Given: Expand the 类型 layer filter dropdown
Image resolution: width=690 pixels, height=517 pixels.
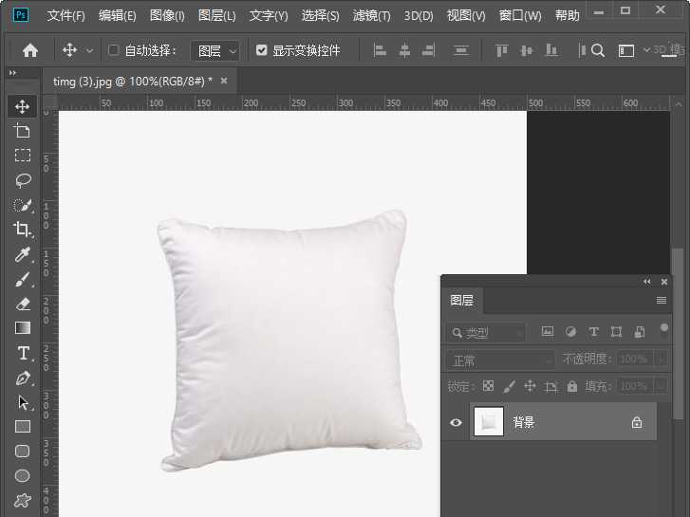Looking at the screenshot, I should tap(485, 332).
